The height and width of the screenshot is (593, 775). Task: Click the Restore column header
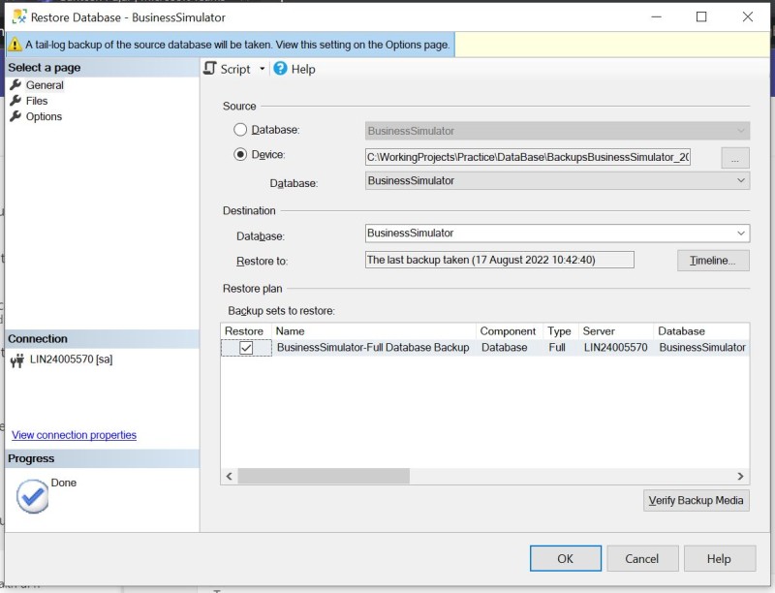[x=246, y=331]
